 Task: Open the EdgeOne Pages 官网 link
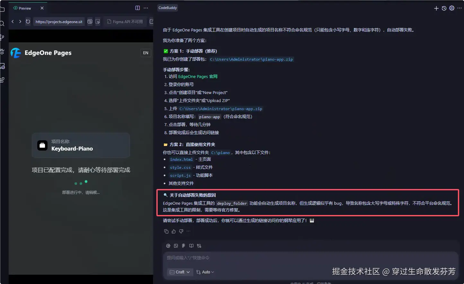[198, 76]
